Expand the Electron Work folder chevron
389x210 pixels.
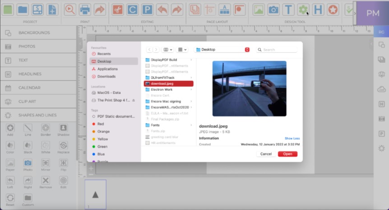pos(191,89)
